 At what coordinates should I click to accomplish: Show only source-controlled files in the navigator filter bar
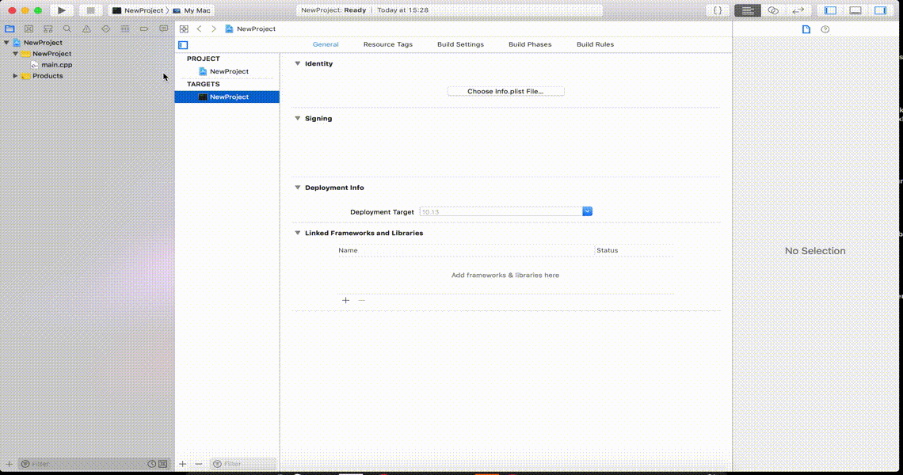coord(163,463)
